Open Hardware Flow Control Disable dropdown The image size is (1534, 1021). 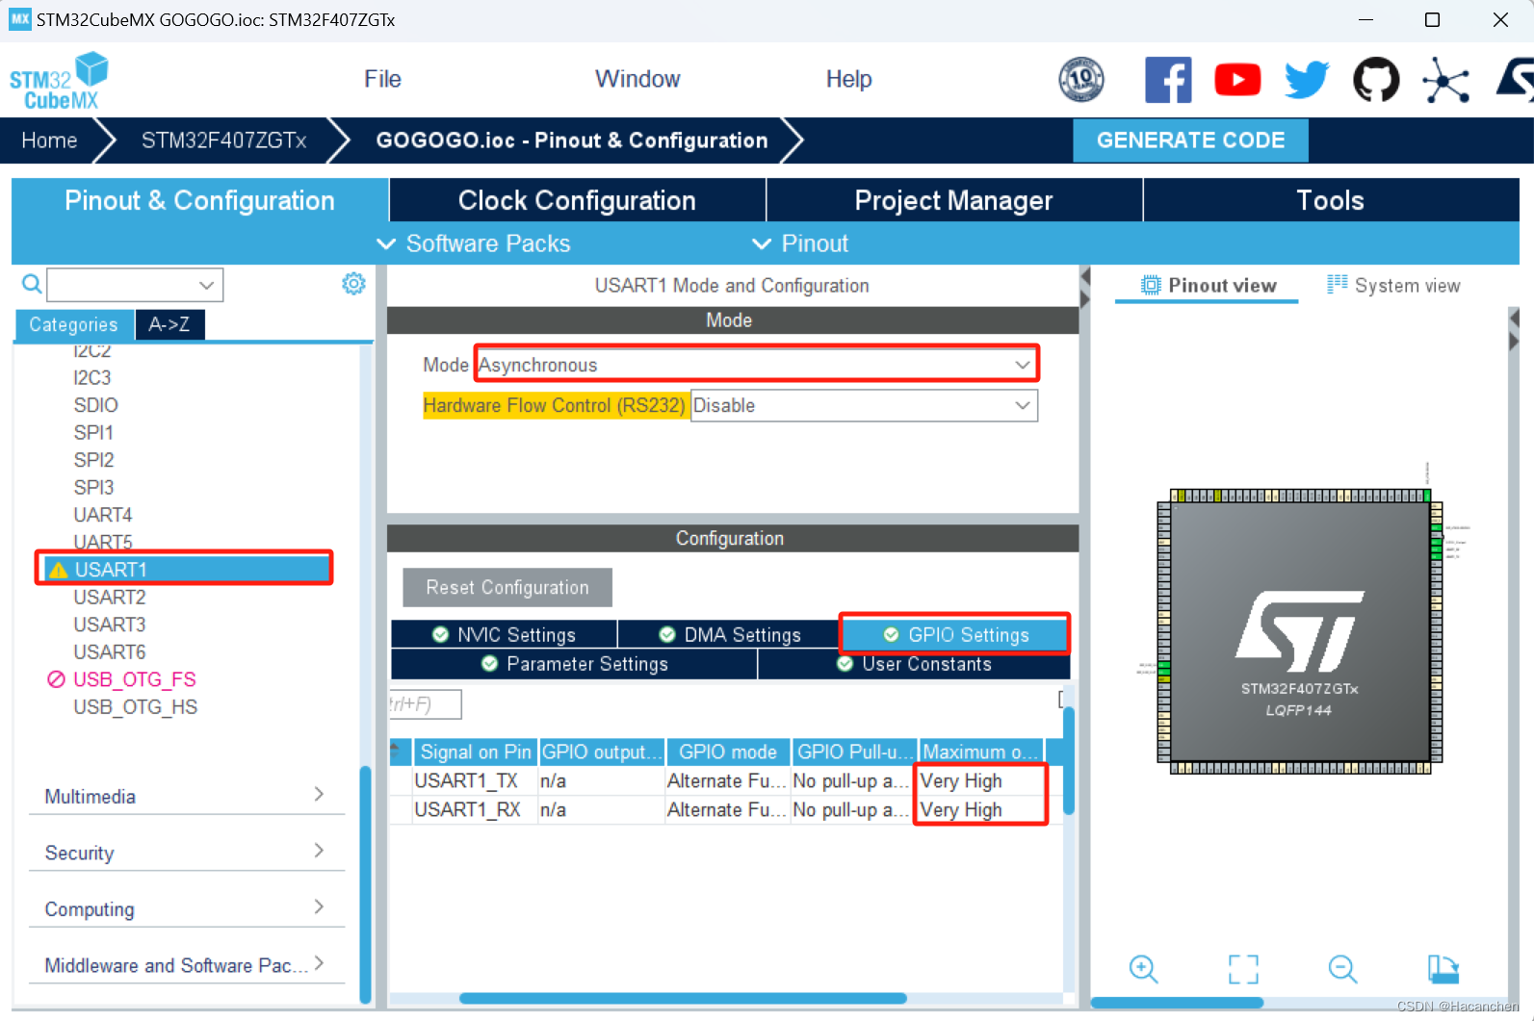864,405
